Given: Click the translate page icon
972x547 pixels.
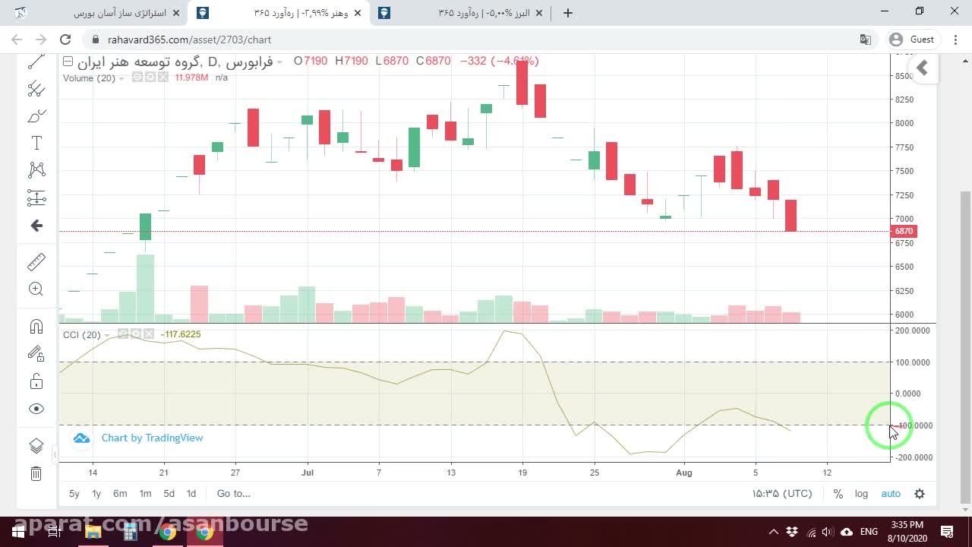Looking at the screenshot, I should [x=865, y=40].
